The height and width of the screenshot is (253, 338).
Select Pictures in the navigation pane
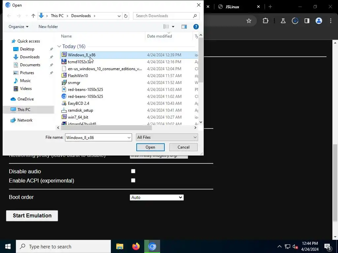27,73
